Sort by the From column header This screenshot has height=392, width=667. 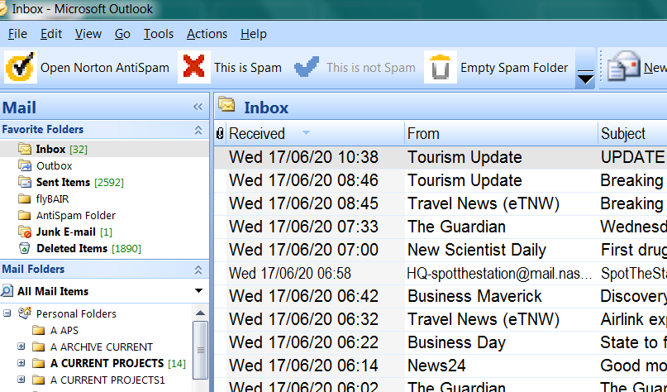pos(501,134)
